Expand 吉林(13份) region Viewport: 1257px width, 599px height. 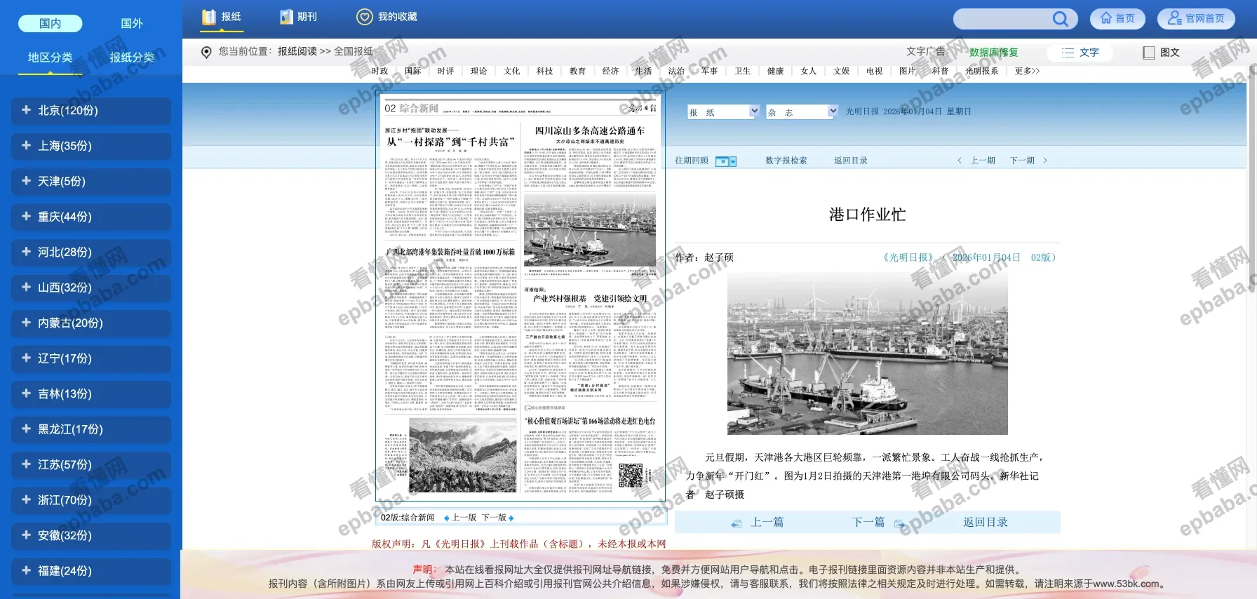click(91, 394)
